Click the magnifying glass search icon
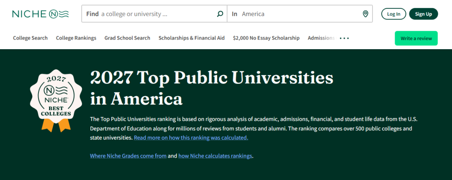 (x=220, y=14)
